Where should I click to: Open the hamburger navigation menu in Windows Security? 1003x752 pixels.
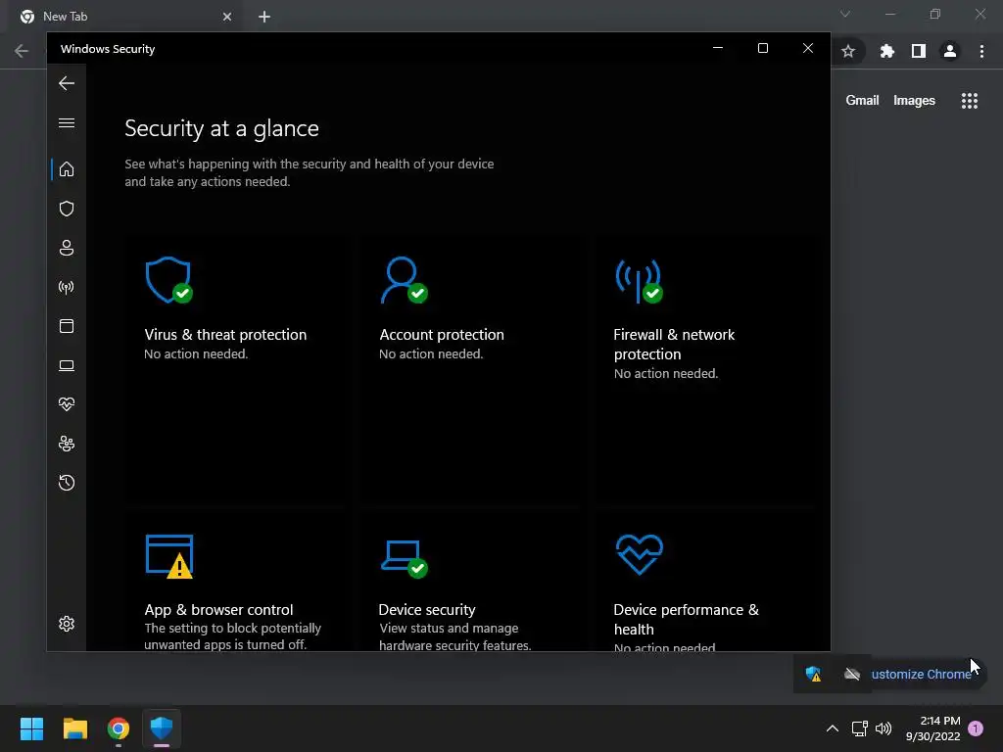[67, 122]
